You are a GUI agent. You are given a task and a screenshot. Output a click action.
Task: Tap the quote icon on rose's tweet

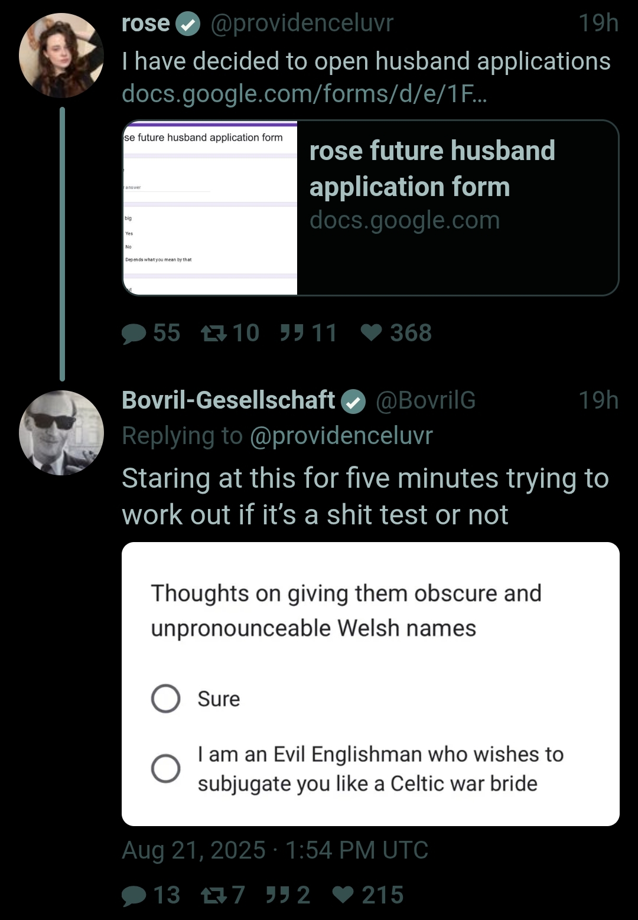pyautogui.click(x=292, y=332)
